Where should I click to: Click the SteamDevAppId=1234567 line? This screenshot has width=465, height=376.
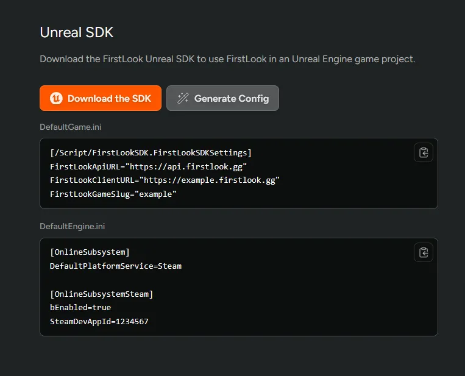click(x=99, y=321)
